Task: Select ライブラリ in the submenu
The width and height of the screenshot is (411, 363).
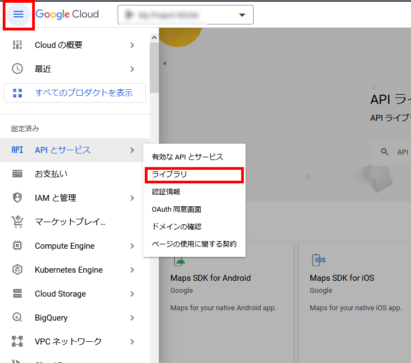Action: point(194,175)
